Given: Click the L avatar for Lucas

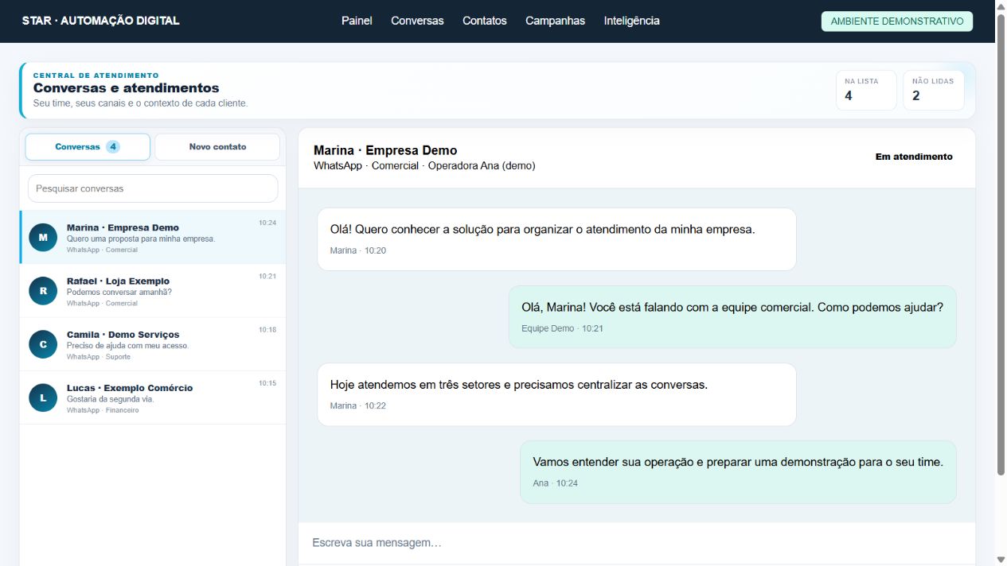Looking at the screenshot, I should (x=43, y=397).
